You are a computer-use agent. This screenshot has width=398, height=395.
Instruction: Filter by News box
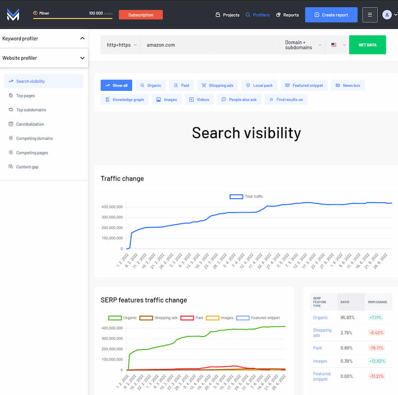click(x=348, y=85)
